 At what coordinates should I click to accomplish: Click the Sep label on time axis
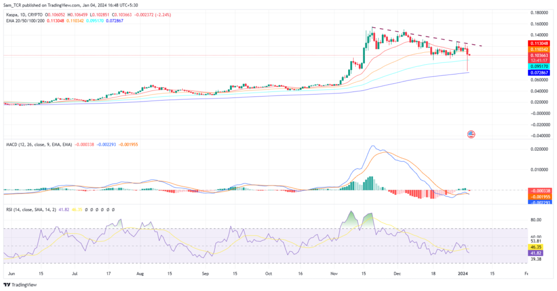(x=205, y=274)
